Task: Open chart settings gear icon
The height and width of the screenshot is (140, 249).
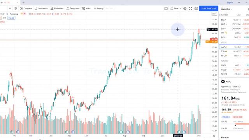Action: tap(185, 9)
